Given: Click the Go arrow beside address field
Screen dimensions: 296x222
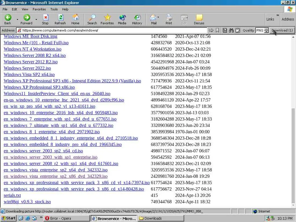Looking at the screenshot, I should [211, 30].
